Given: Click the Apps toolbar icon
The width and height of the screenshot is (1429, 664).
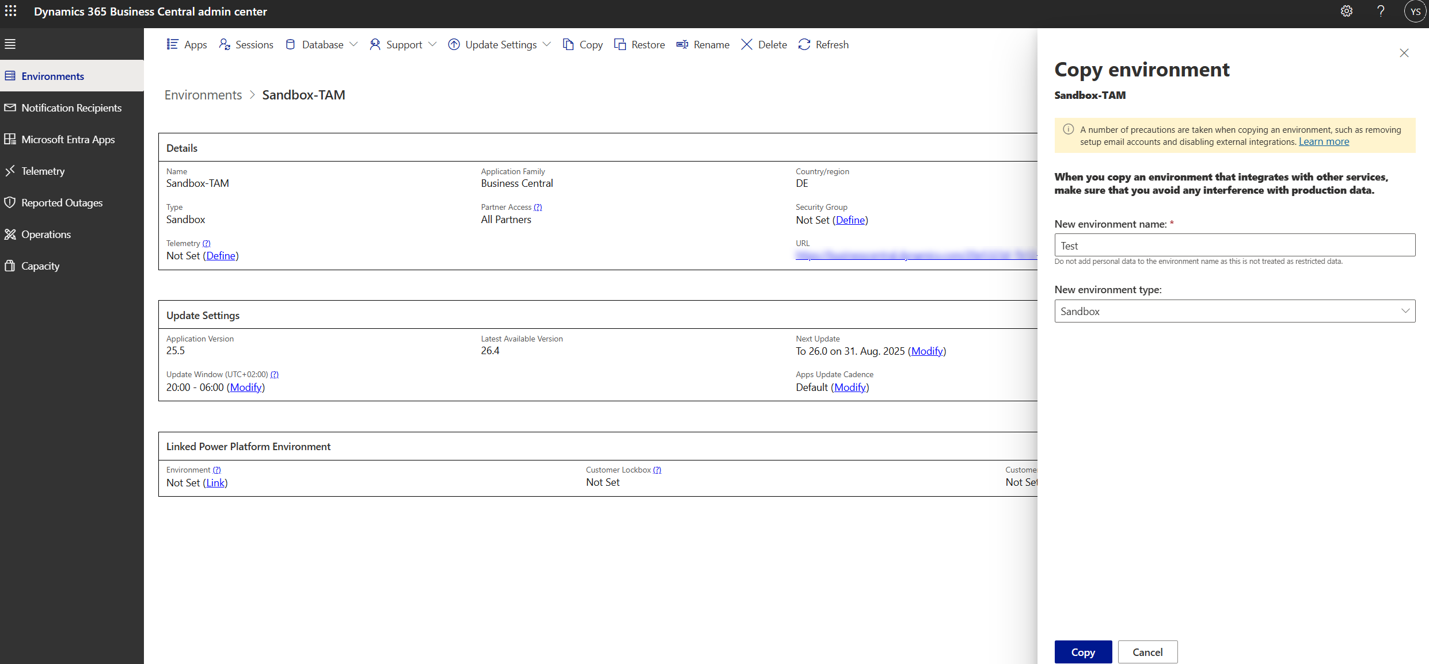Looking at the screenshot, I should coord(172,44).
